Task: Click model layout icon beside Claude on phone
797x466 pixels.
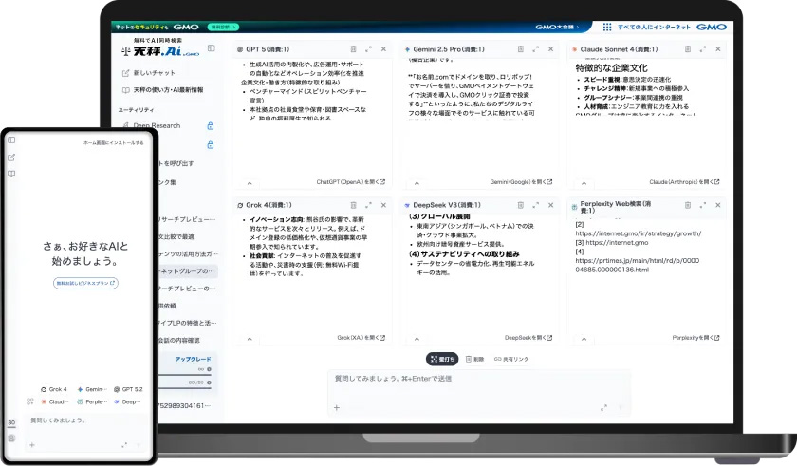Action: 30,401
